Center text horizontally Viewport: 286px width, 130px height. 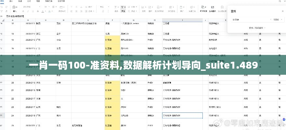76,11
